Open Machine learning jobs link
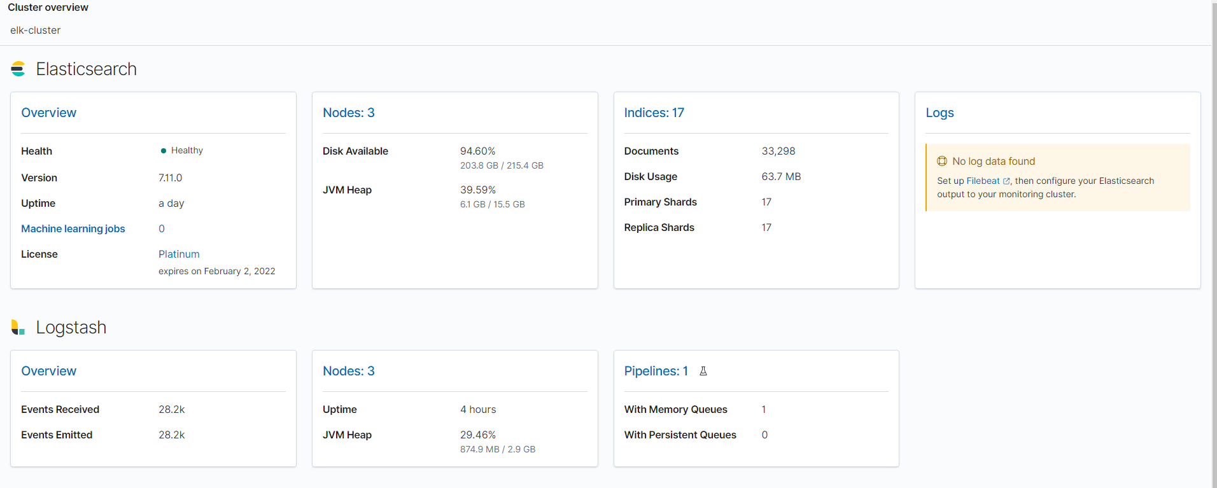The width and height of the screenshot is (1217, 488). pos(73,228)
